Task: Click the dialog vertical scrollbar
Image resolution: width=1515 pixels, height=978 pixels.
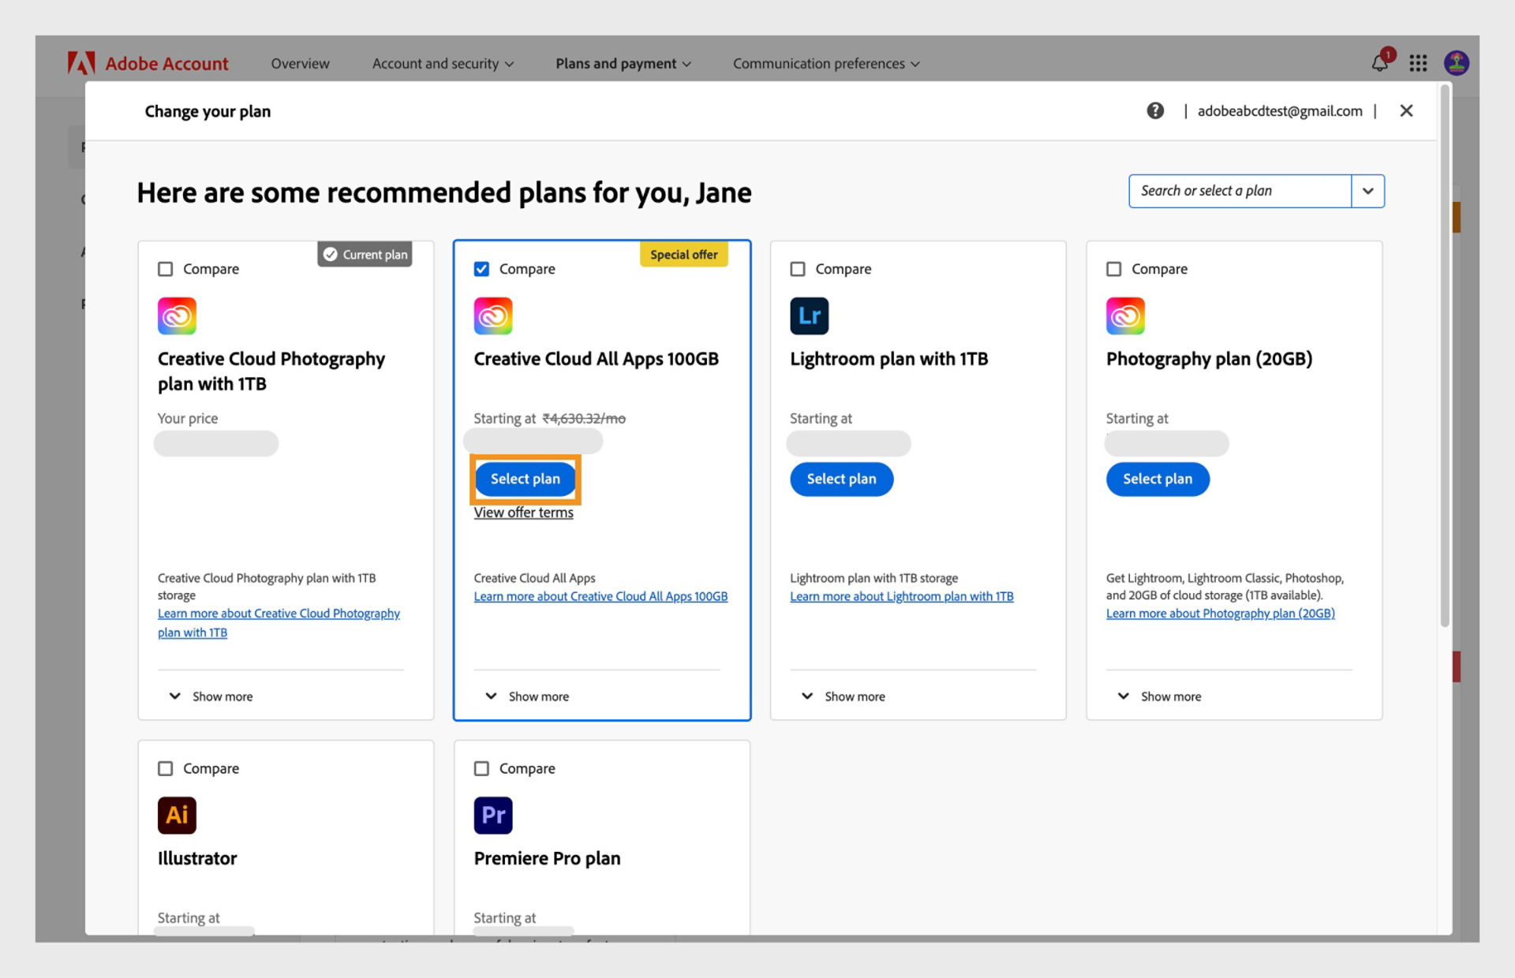Action: (x=1445, y=355)
